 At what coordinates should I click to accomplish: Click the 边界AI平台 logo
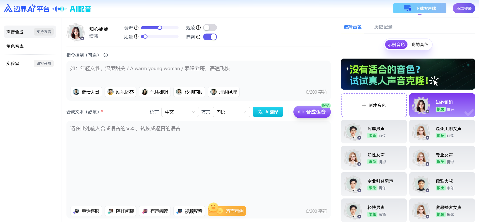(x=26, y=9)
